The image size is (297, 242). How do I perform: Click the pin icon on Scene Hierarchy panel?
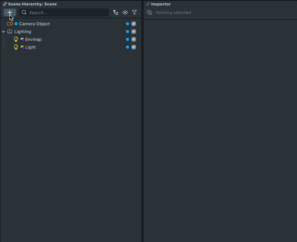5,4
